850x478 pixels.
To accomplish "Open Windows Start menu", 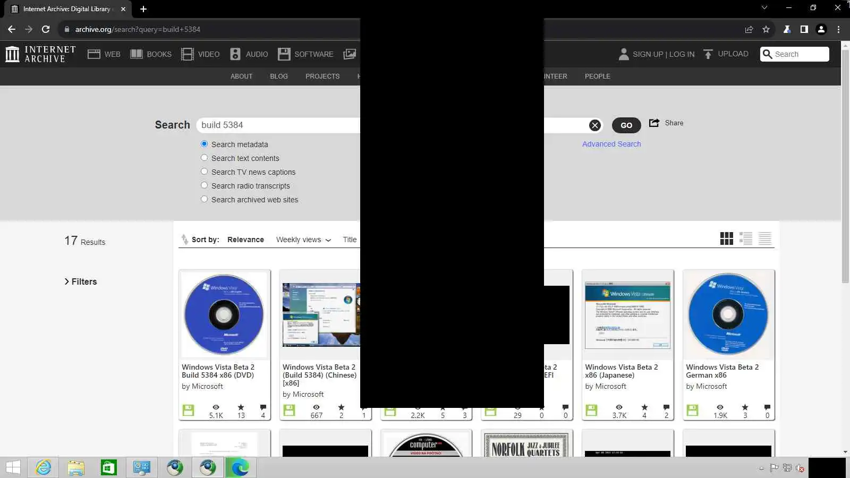I will pos(13,467).
